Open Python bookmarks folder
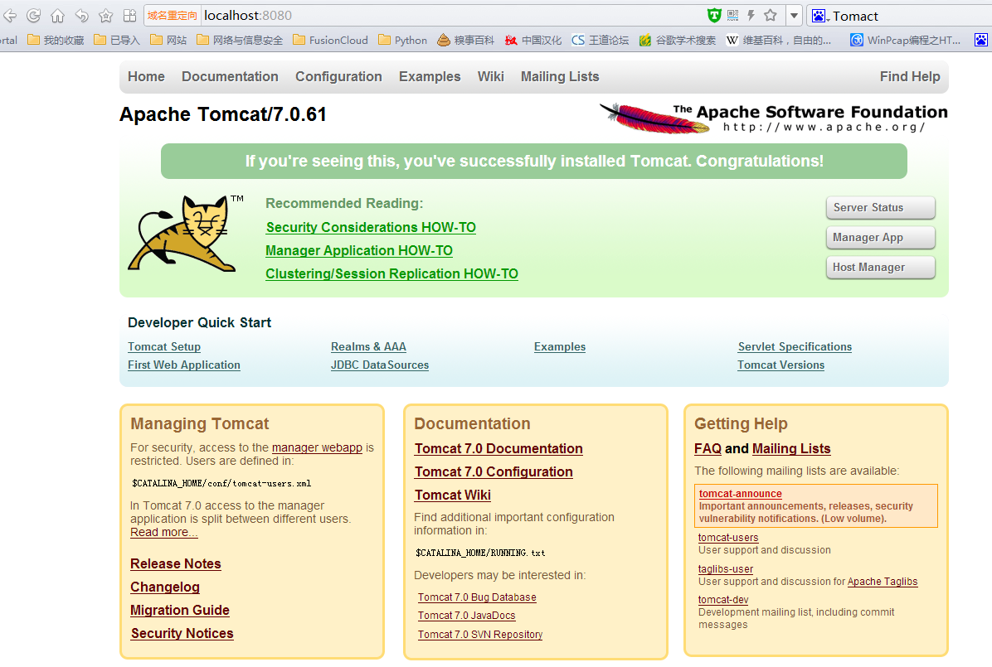This screenshot has height=667, width=992. (402, 40)
